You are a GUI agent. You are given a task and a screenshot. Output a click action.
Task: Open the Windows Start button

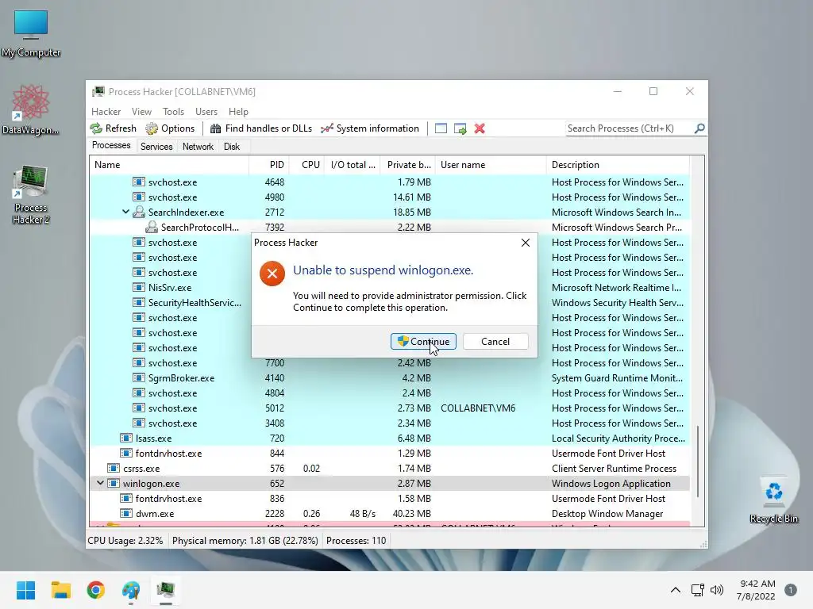pos(25,590)
